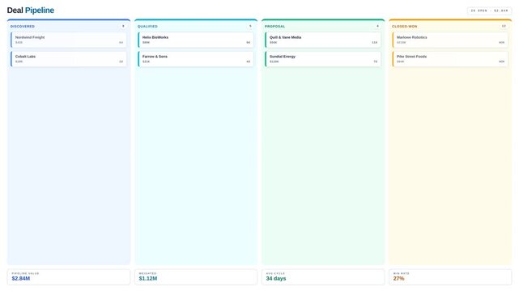Select the Win Rate 27% stat
519x291 pixels.
450,276
